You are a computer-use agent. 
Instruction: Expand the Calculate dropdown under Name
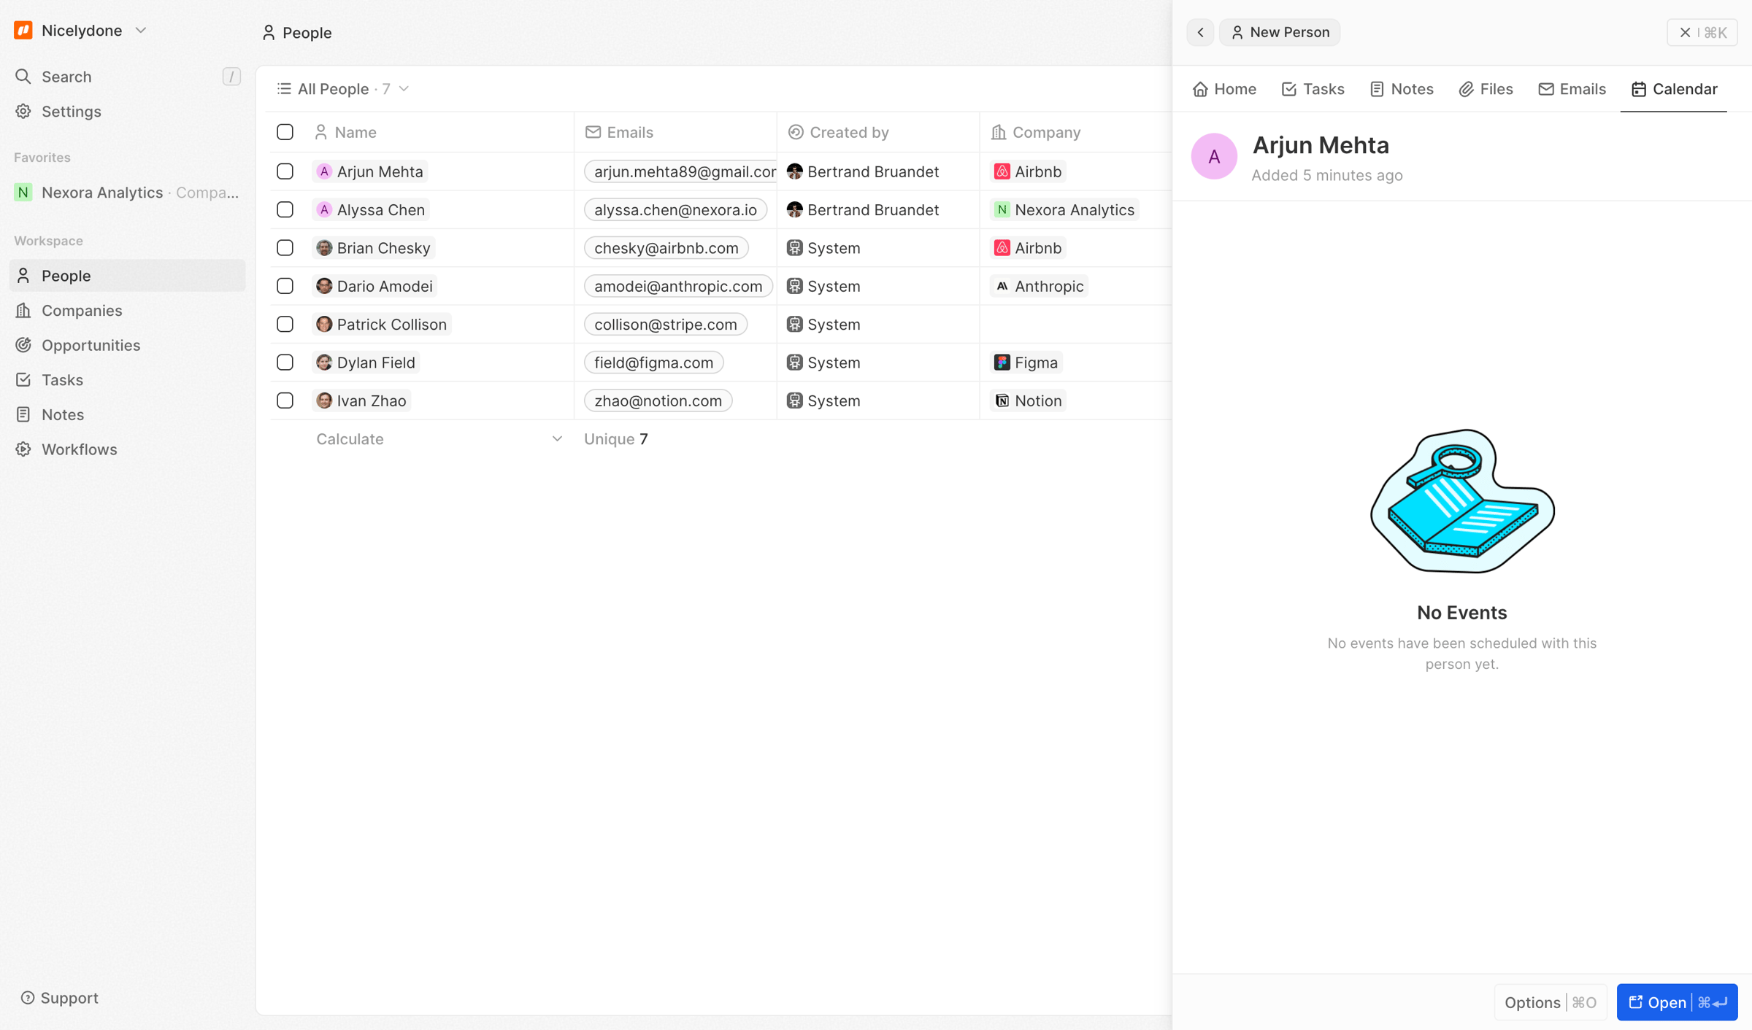(439, 439)
